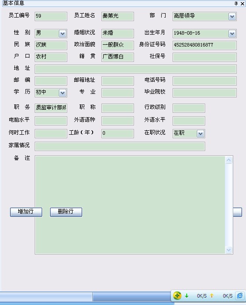Click the 备注 scrollbar down arrow
Image resolution: width=246 pixels, height=305 pixels.
(x=229, y=250)
